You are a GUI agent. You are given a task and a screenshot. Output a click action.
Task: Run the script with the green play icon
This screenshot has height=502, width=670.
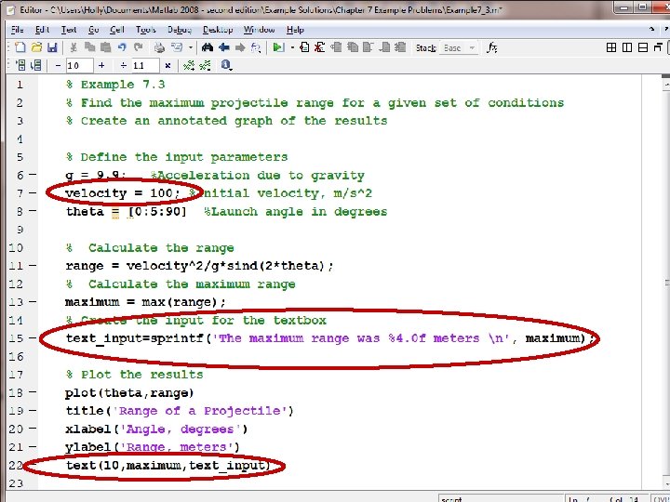278,47
